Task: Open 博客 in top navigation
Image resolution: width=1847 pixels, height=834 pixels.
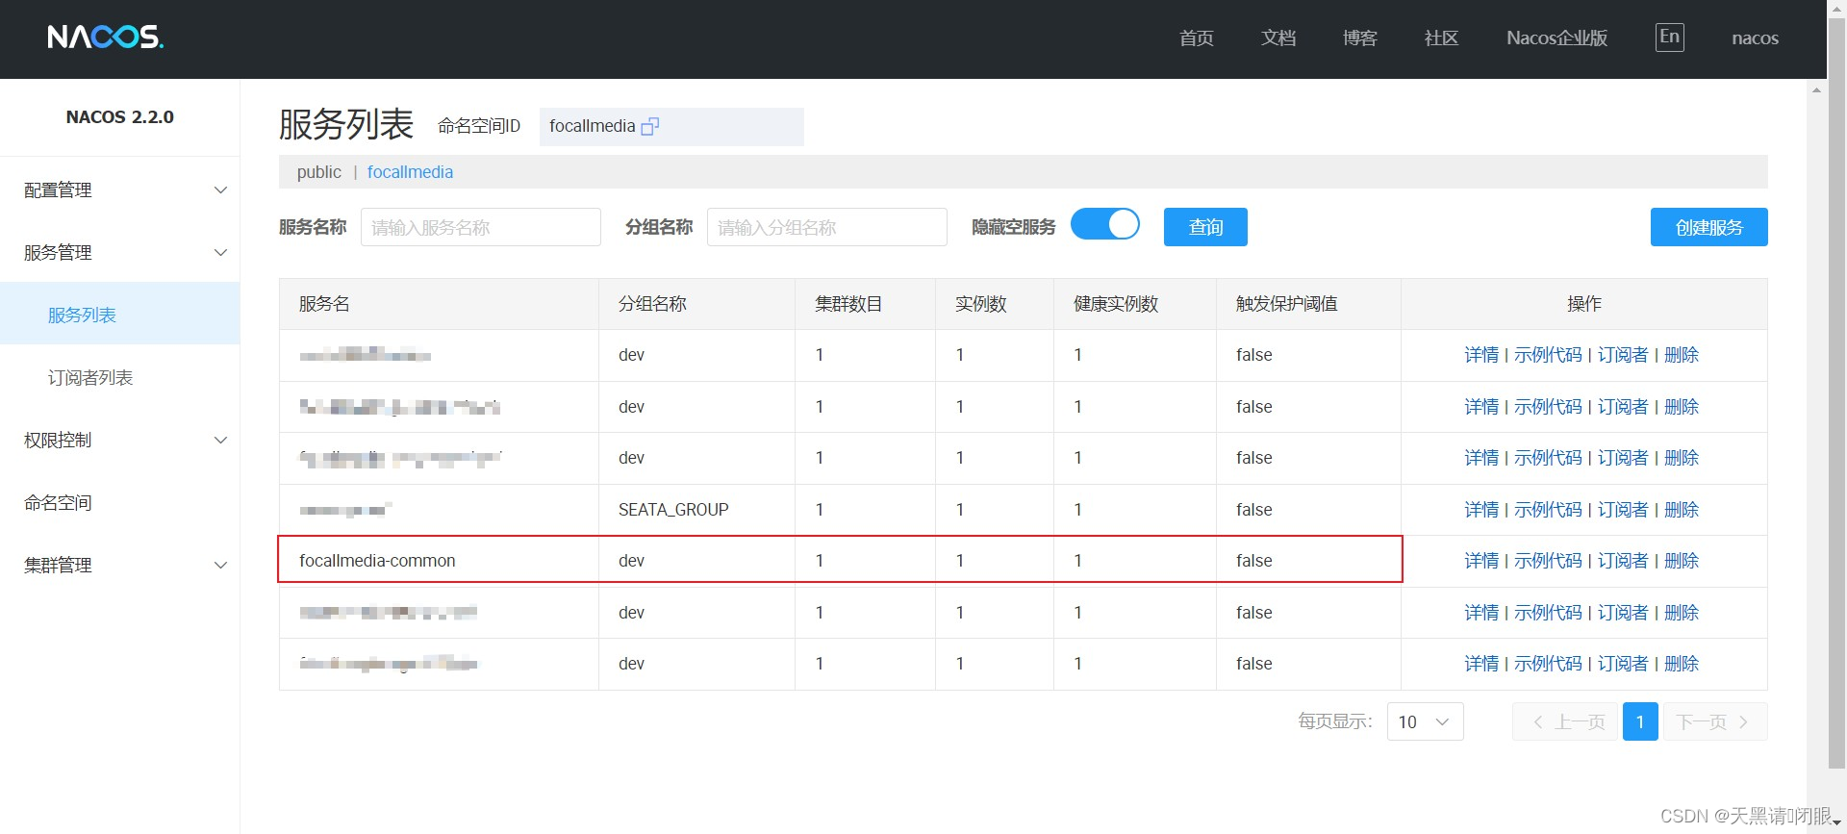Action: click(x=1360, y=38)
